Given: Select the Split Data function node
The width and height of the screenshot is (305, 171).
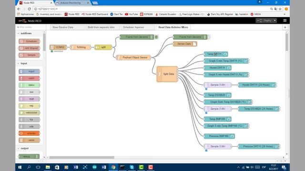Looking at the screenshot, I should point(167,74).
